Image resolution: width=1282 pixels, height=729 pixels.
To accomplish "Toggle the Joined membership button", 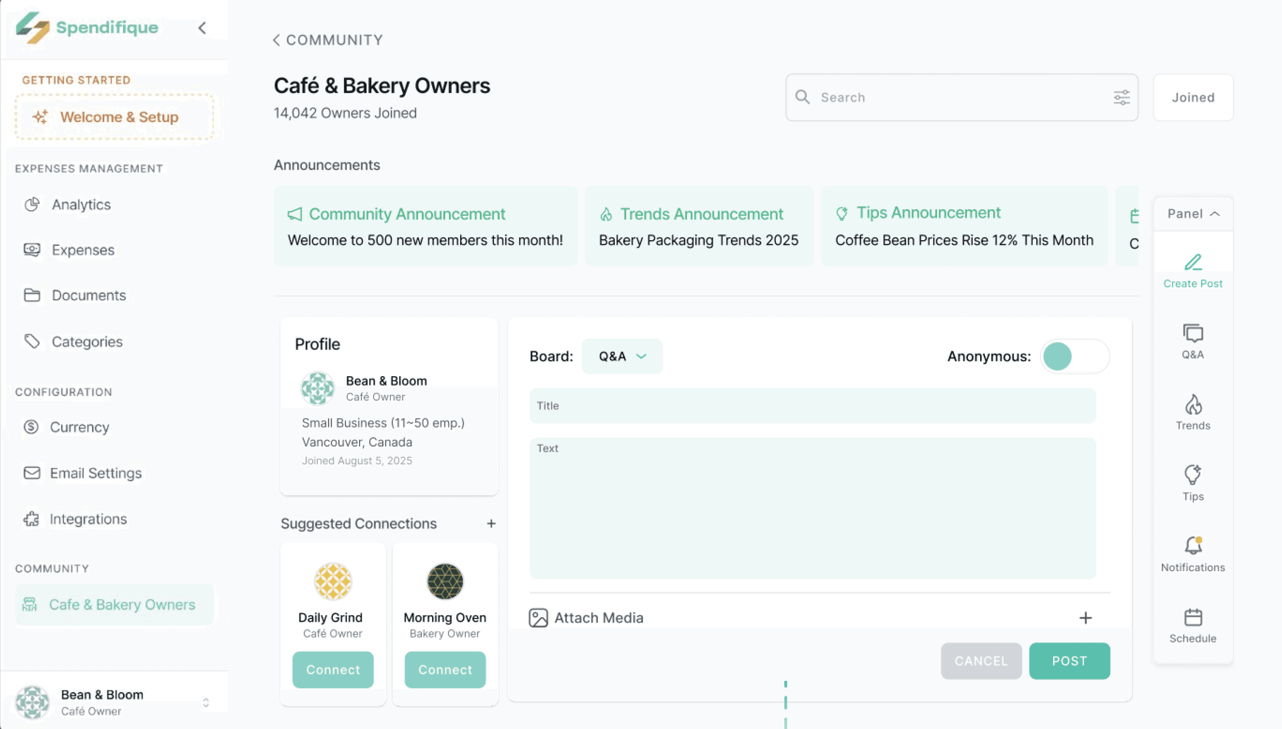I will pos(1192,97).
